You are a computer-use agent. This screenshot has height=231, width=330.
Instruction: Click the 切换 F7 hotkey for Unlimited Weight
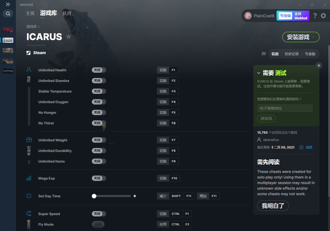(168, 140)
